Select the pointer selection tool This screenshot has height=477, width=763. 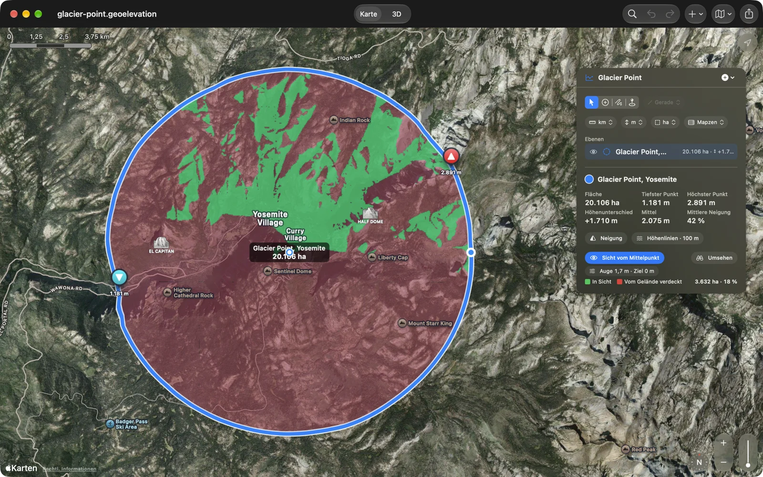pos(591,103)
